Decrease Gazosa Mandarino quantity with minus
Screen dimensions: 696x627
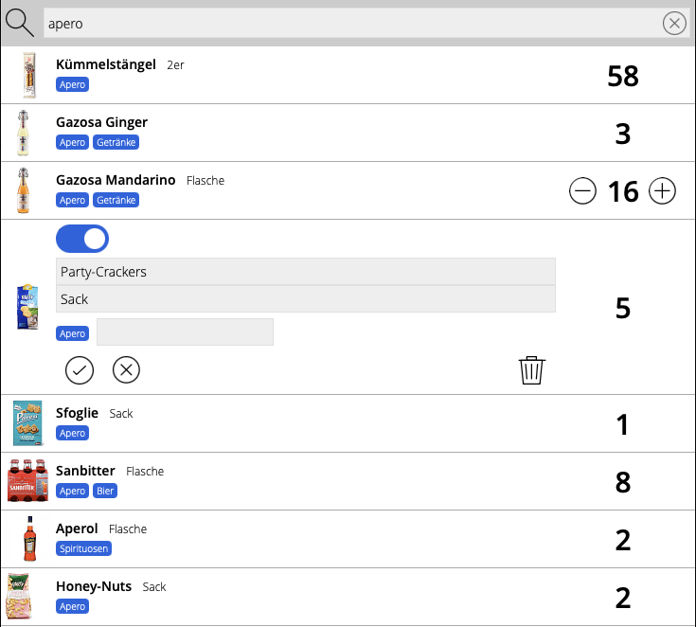(582, 191)
